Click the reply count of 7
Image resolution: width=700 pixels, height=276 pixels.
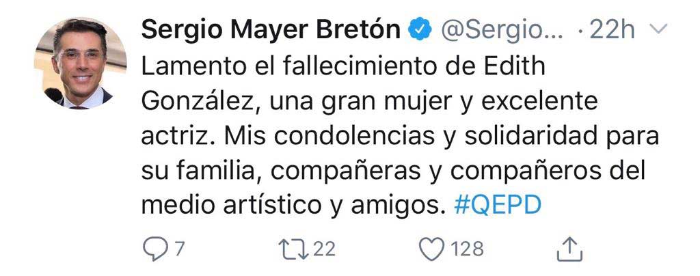pyautogui.click(x=178, y=250)
